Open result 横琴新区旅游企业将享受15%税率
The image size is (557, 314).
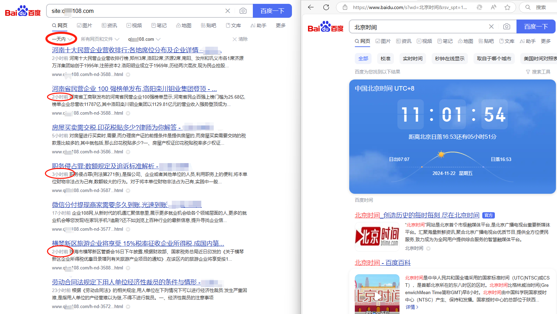138,244
